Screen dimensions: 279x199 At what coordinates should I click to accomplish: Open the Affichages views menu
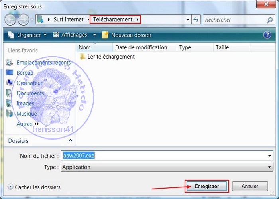point(71,35)
